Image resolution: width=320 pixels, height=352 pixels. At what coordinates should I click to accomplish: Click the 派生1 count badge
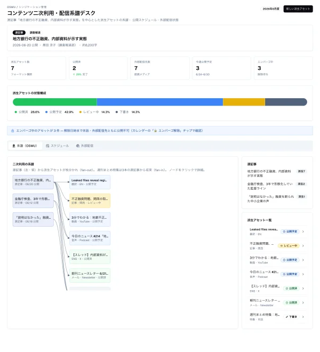(x=301, y=196)
